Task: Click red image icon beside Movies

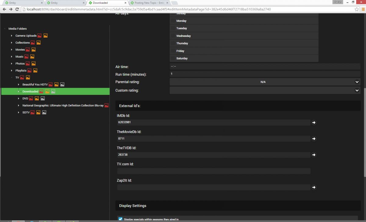Action: (x=28, y=50)
